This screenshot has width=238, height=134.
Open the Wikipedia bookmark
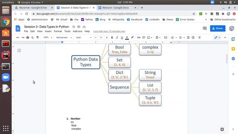[x=116, y=19]
